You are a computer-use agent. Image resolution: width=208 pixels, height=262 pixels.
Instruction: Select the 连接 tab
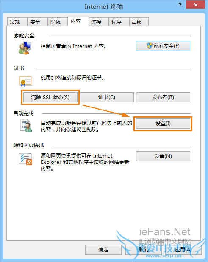[99, 22]
